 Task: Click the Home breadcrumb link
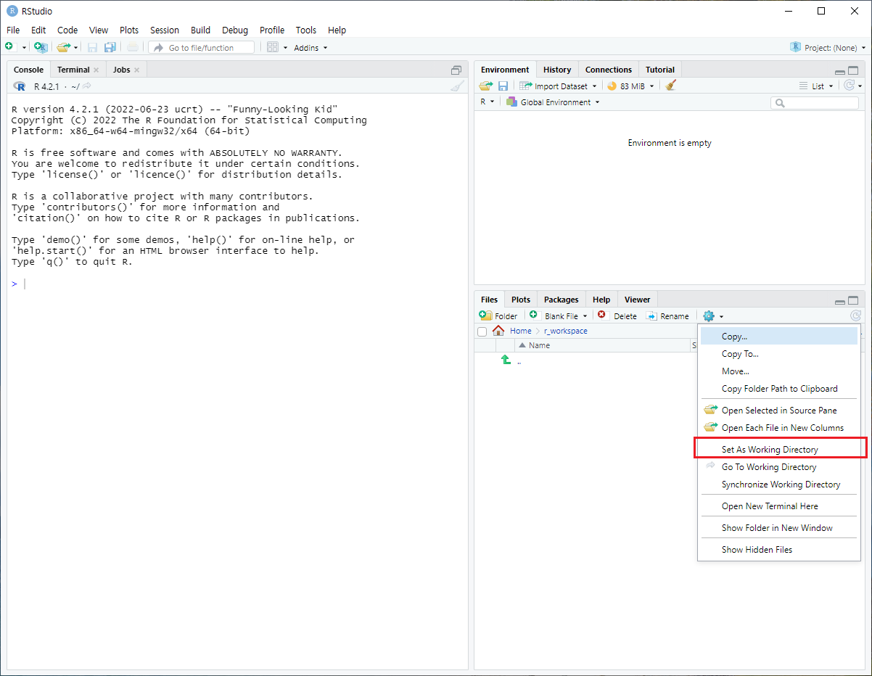pos(520,331)
